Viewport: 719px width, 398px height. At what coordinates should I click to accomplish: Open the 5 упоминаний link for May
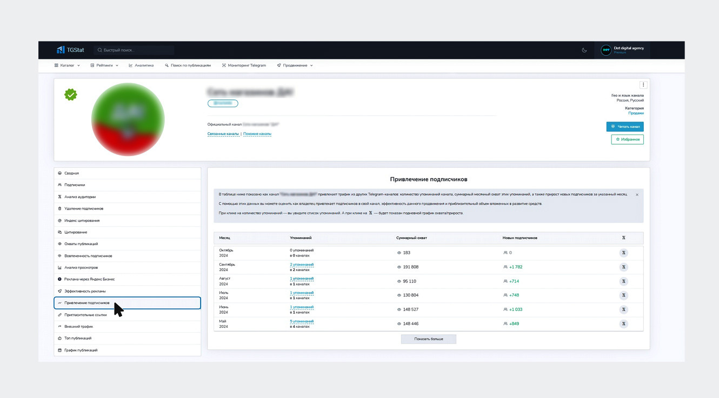[302, 321]
